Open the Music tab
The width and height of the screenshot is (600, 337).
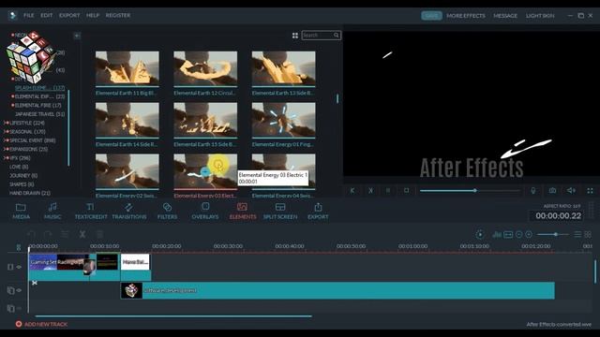[x=52, y=212]
